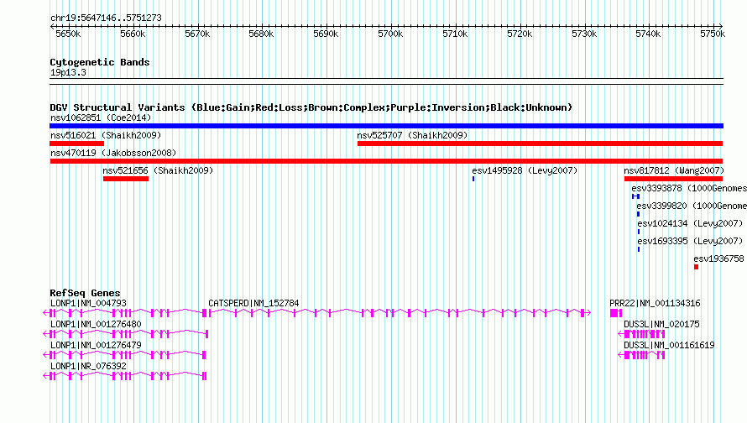Open the LONP1|NR_076392 gene label
Screen dimensions: 747x423
(89, 366)
